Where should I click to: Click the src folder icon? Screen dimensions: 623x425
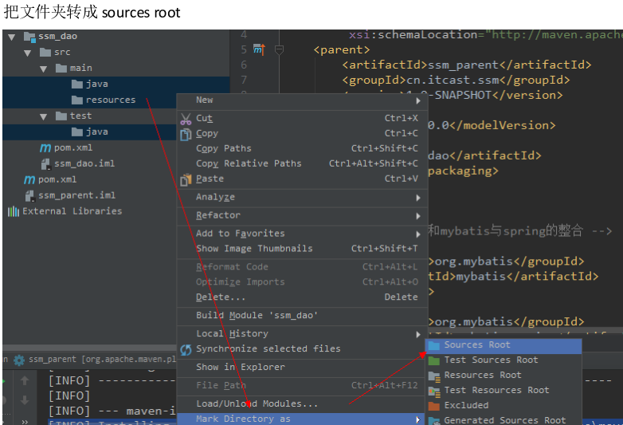tap(45, 53)
